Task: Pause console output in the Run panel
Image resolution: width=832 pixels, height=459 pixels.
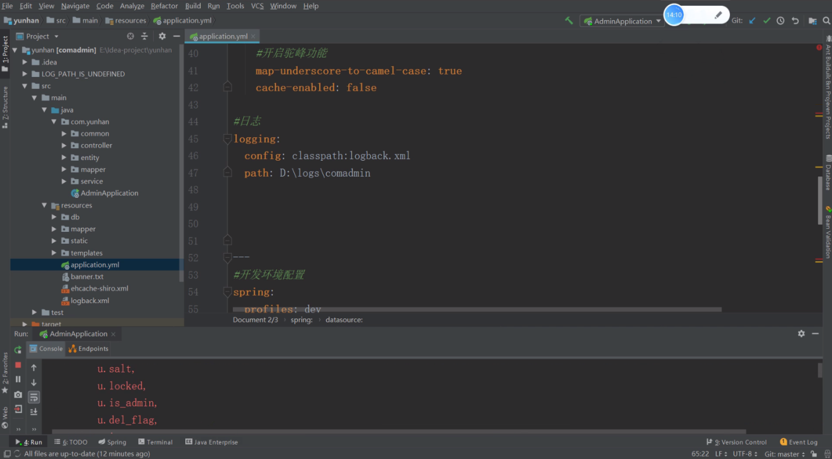Action: 18,379
